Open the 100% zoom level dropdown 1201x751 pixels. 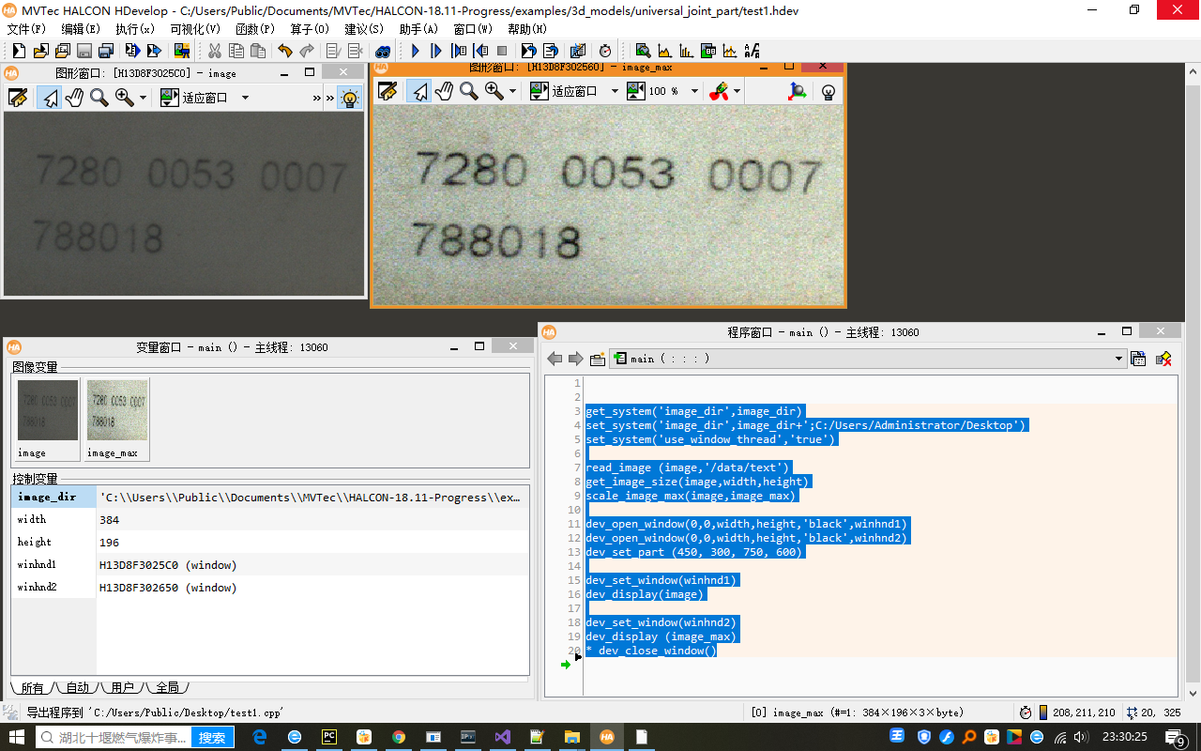click(x=693, y=91)
